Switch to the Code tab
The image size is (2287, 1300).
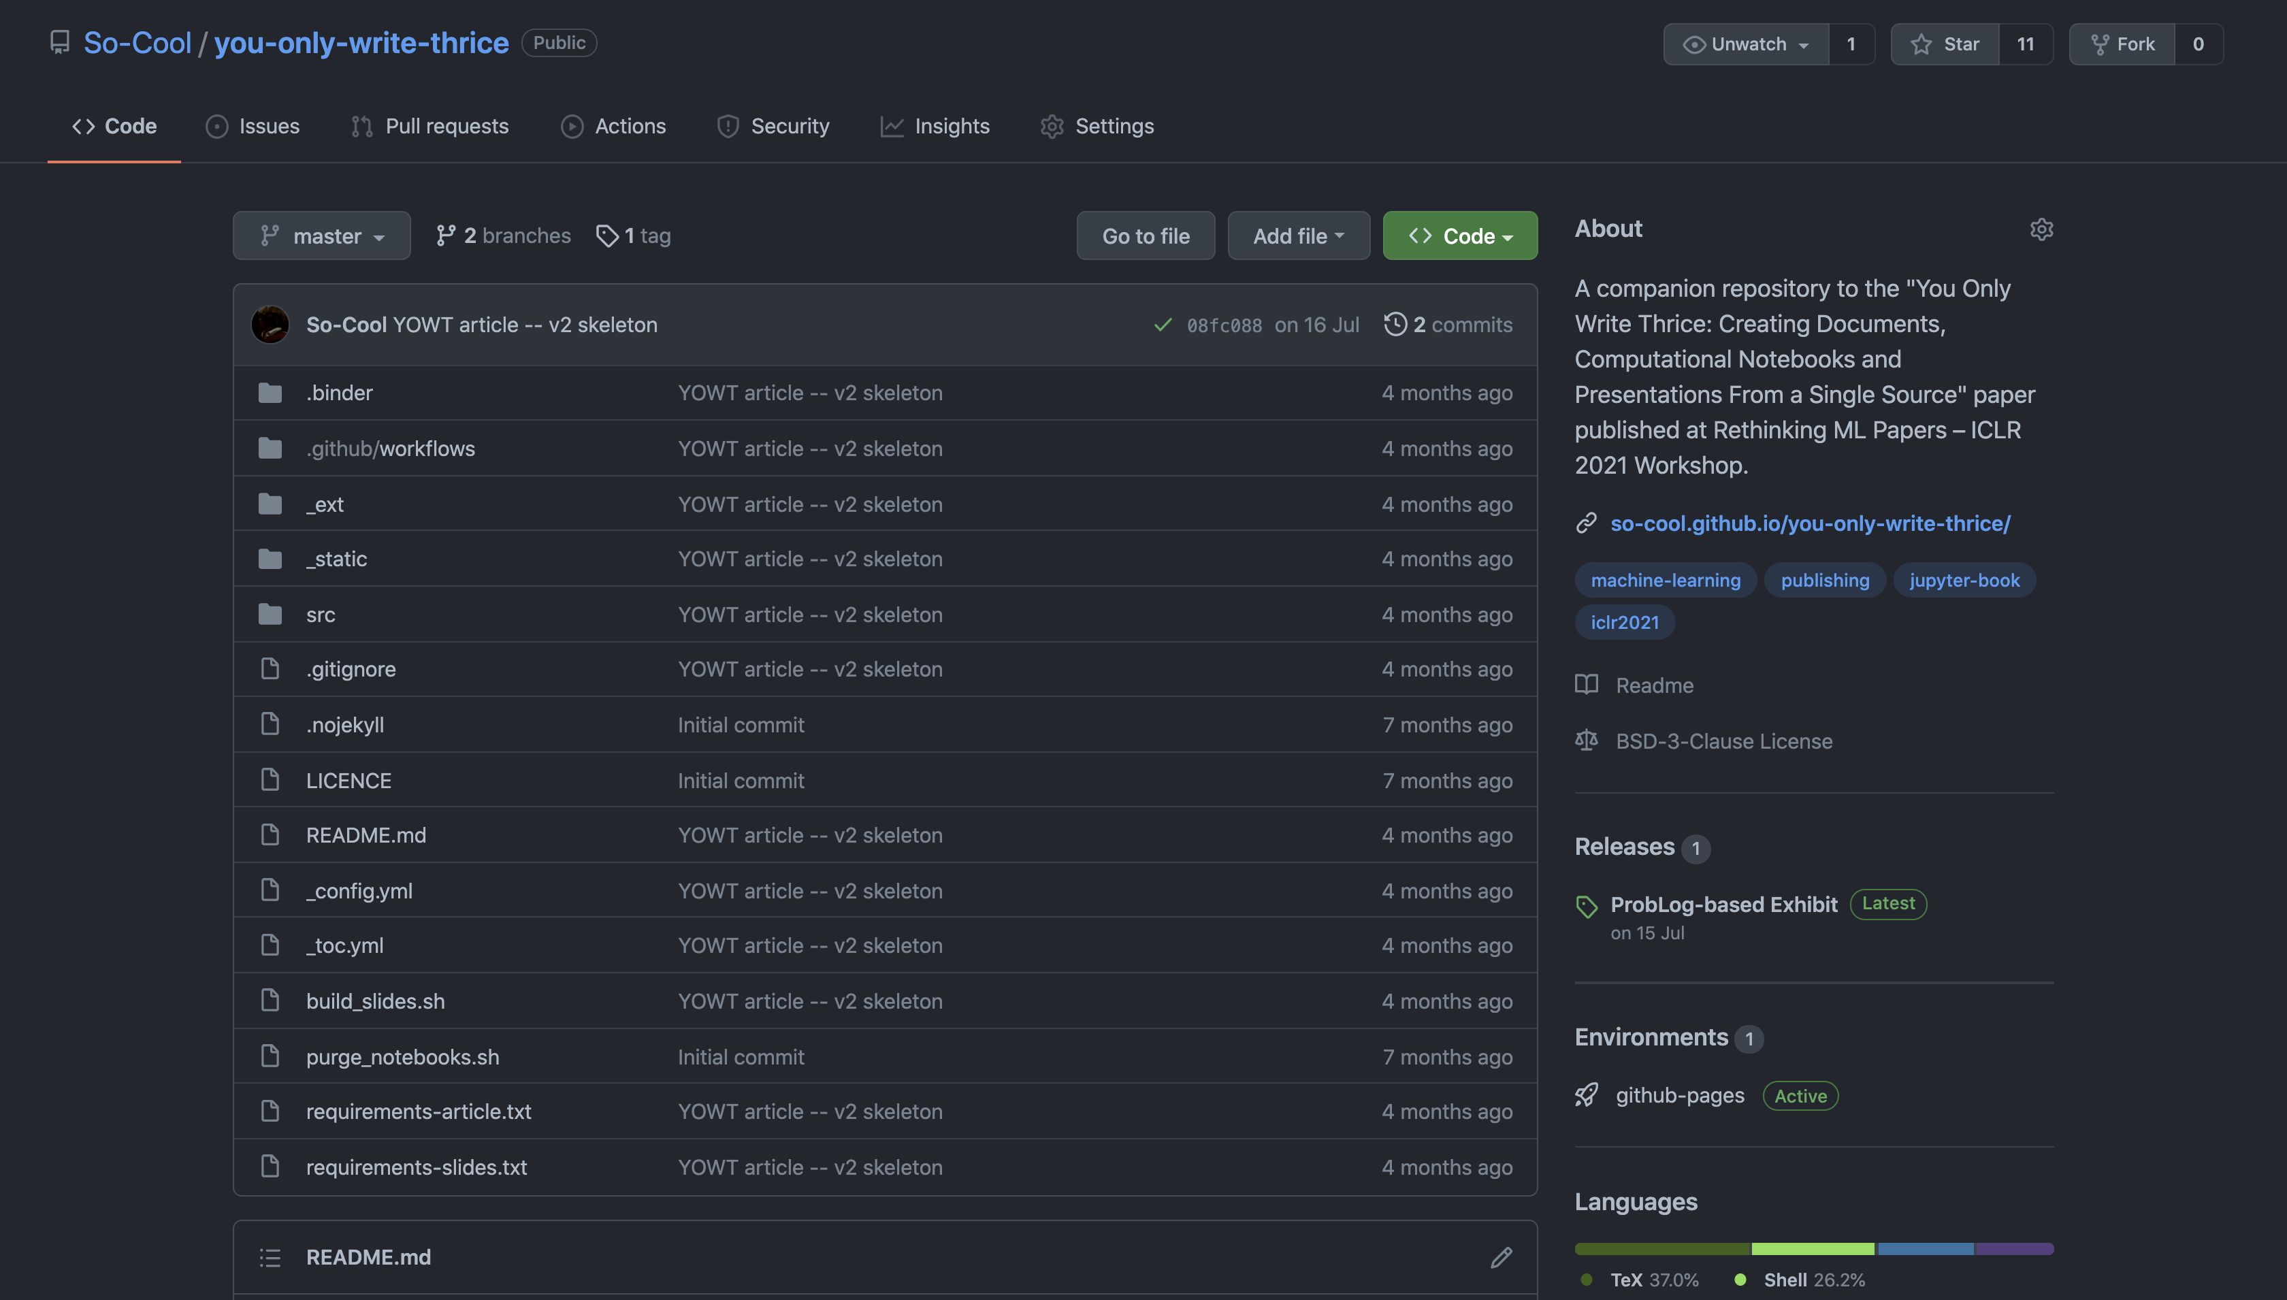(114, 126)
